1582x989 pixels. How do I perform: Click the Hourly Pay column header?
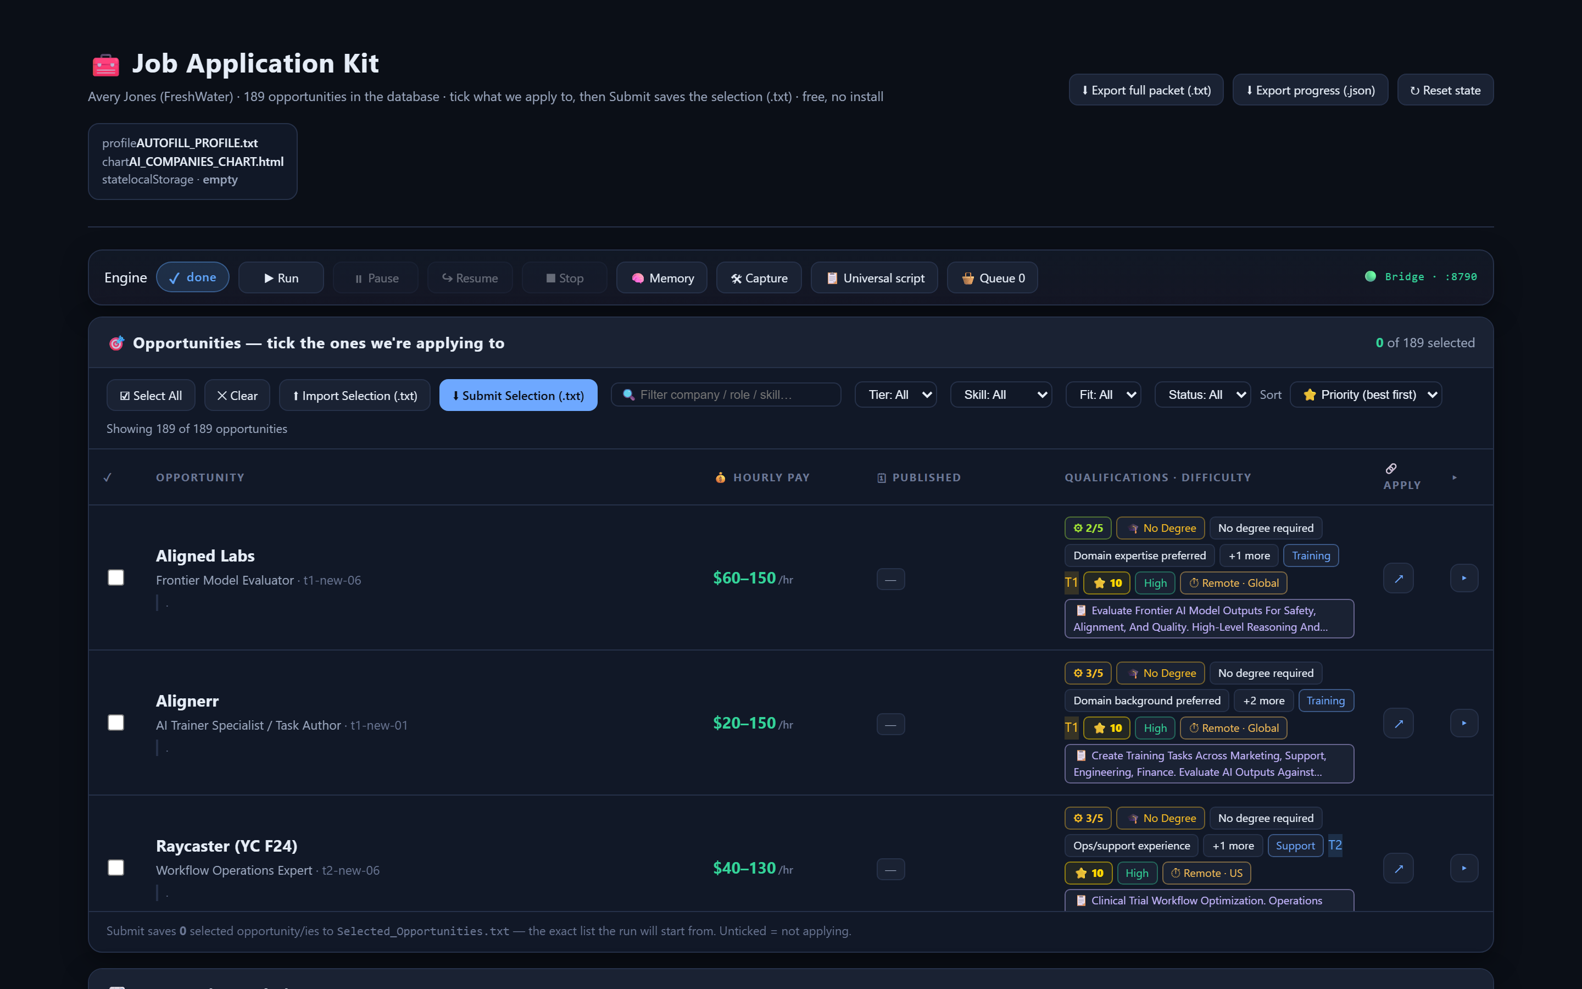(x=761, y=477)
